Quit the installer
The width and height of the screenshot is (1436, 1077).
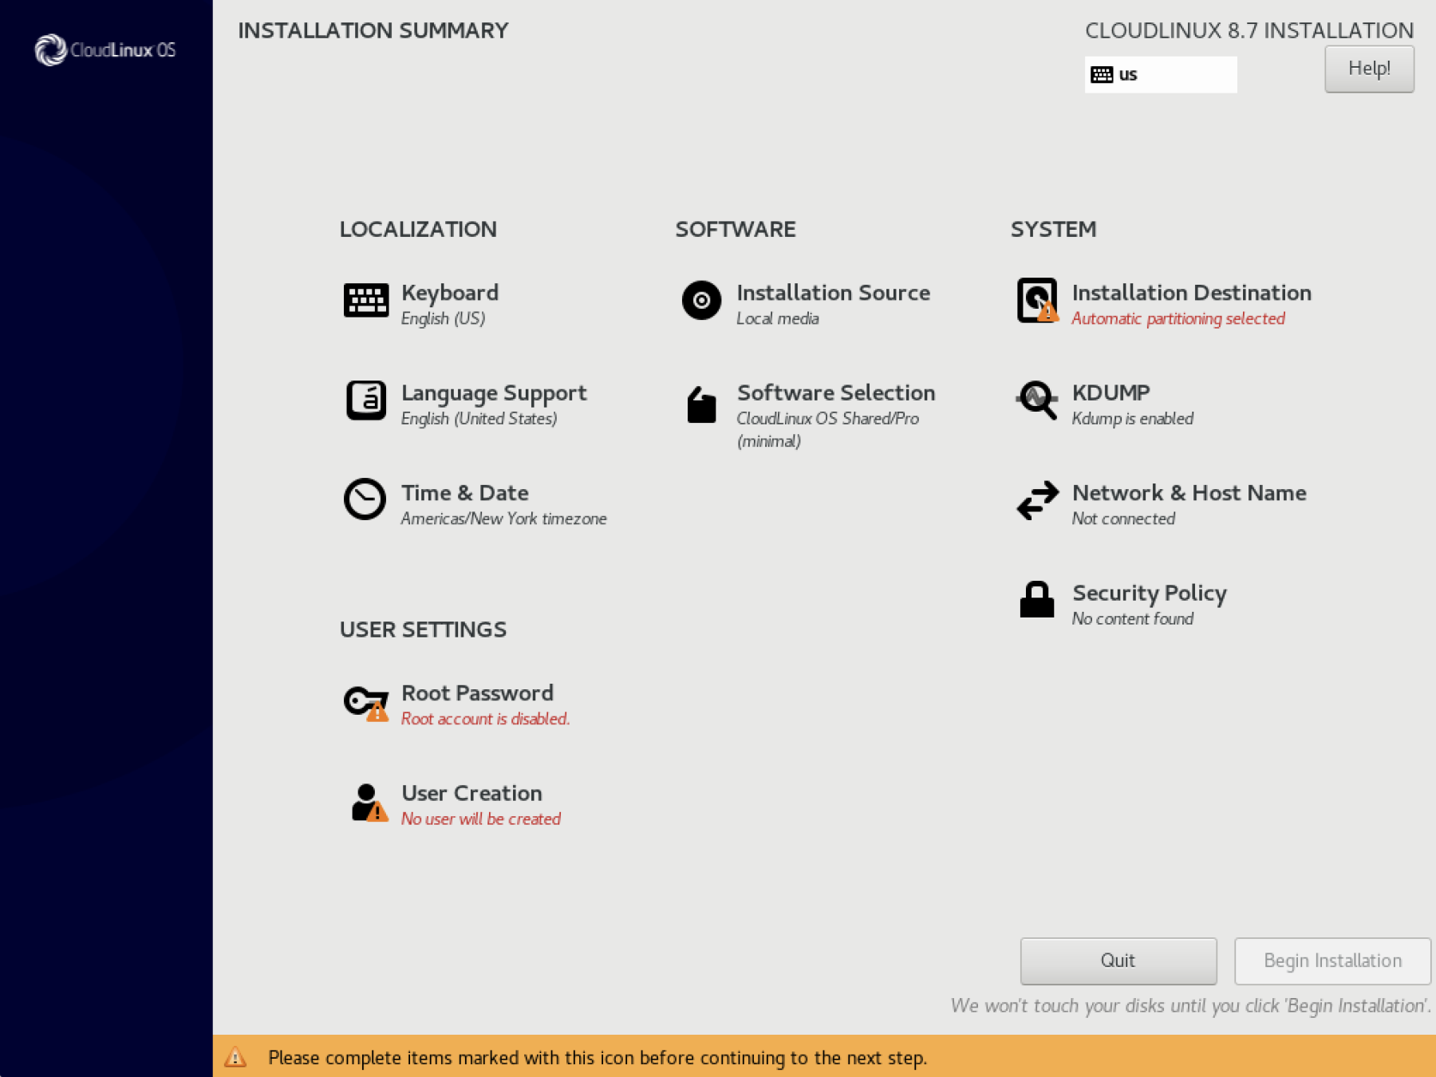pyautogui.click(x=1118, y=961)
